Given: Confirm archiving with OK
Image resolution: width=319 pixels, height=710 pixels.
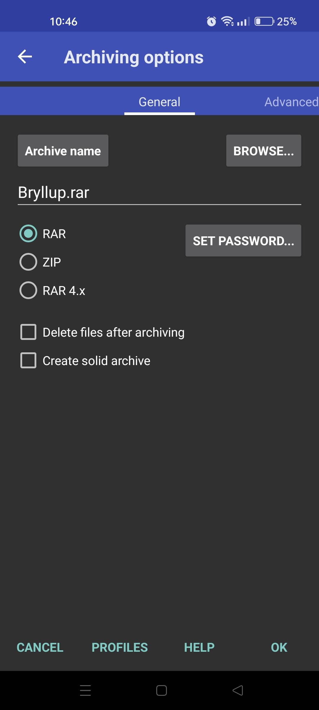Looking at the screenshot, I should tap(279, 647).
